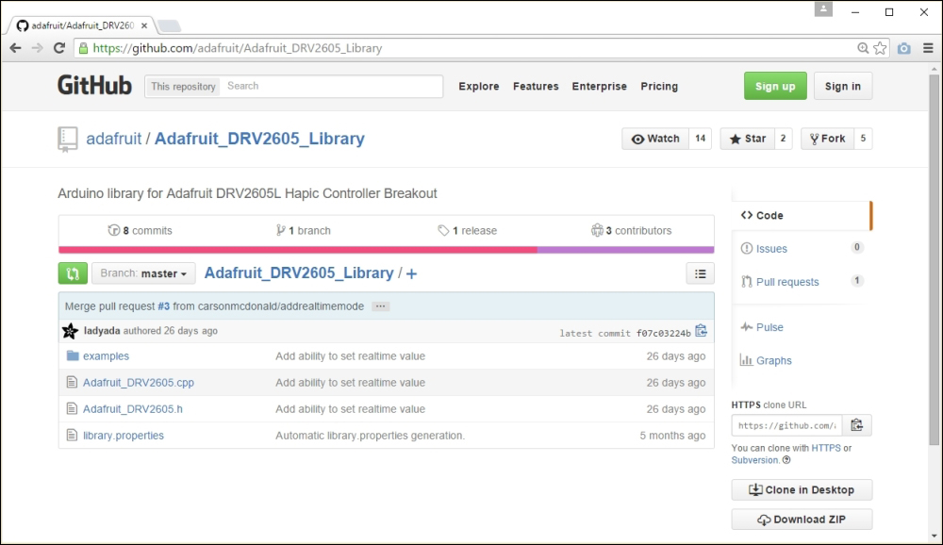Copy commit SHA with clipboard icon
943x545 pixels.
coord(702,331)
